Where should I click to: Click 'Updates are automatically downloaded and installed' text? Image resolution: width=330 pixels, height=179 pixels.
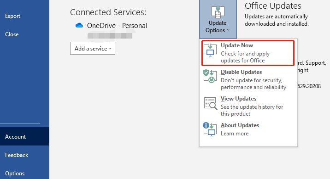(x=277, y=20)
